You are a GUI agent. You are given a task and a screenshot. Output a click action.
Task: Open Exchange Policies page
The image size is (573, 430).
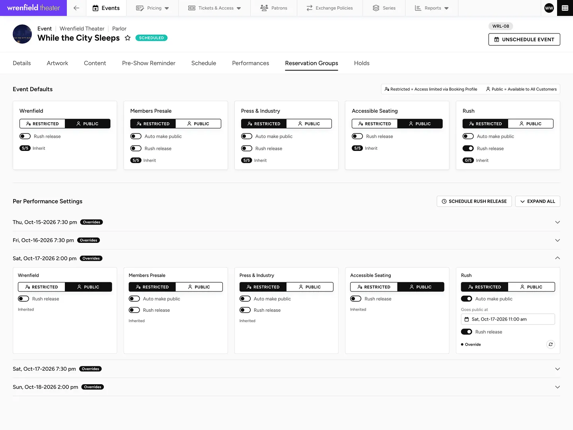[x=329, y=8]
